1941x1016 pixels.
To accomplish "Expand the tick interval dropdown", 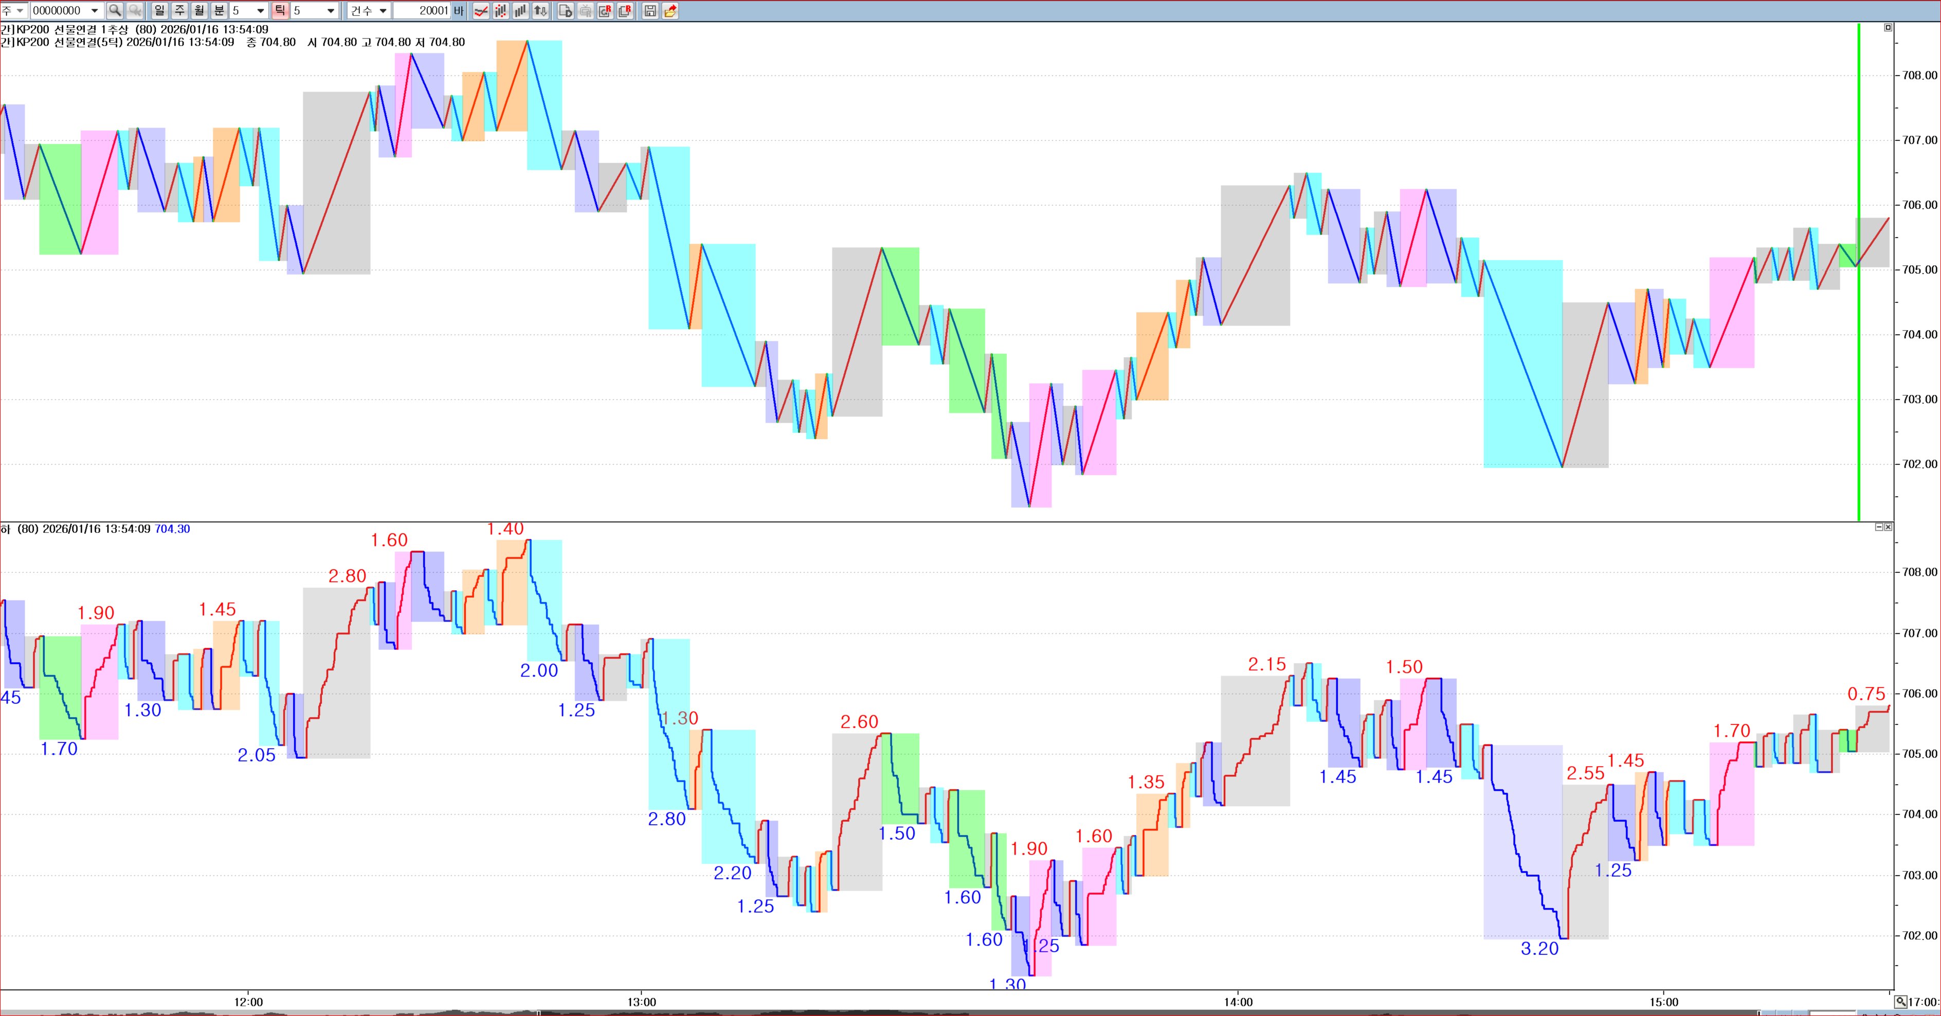I will point(331,11).
